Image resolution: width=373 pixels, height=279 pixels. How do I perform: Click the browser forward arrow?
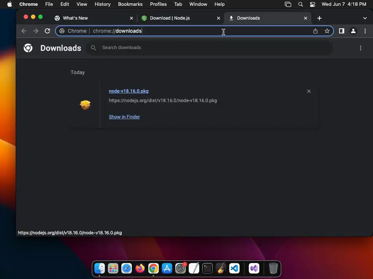pyautogui.click(x=36, y=31)
